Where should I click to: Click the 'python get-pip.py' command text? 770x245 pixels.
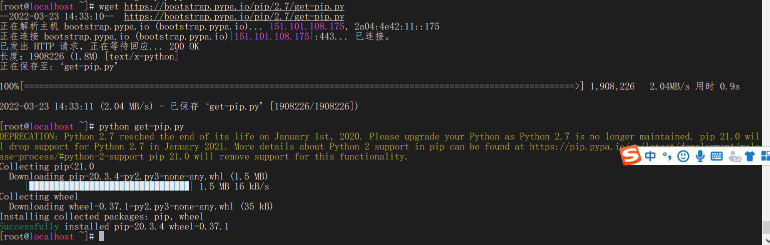[141, 126]
